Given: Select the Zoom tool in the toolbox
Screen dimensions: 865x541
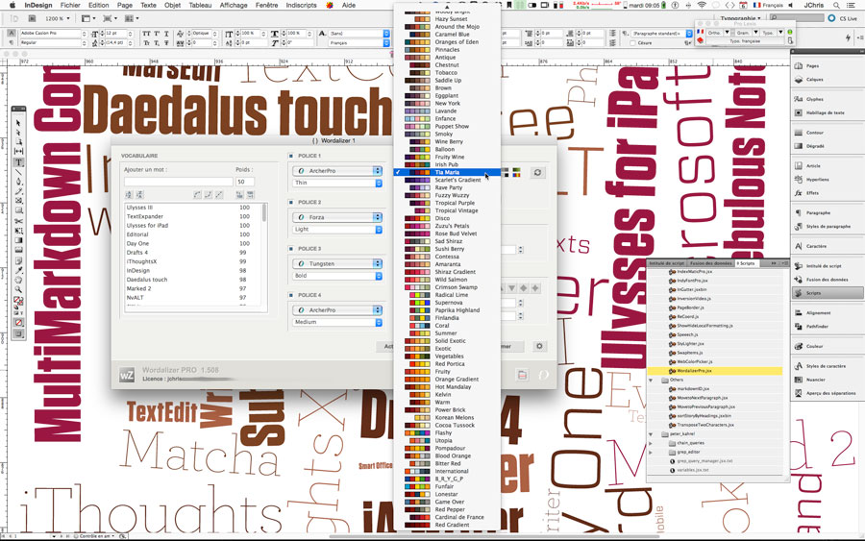Looking at the screenshot, I should click(x=18, y=289).
